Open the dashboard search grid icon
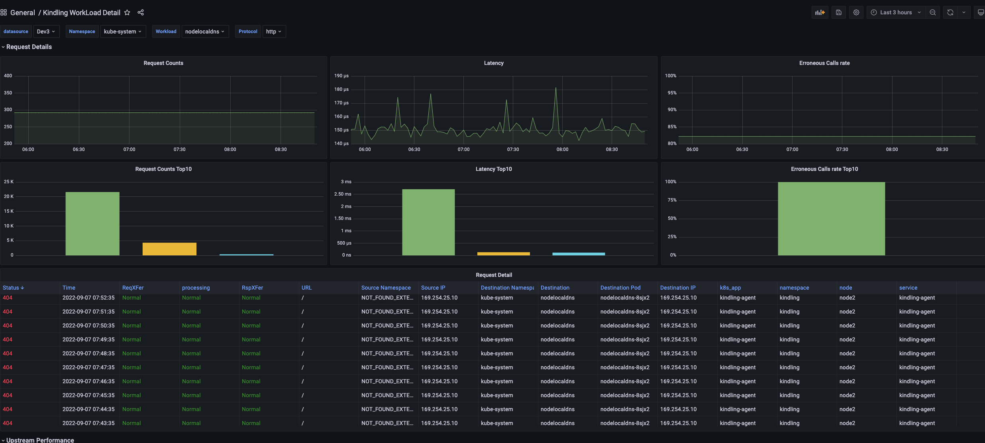The image size is (985, 443). 4,12
